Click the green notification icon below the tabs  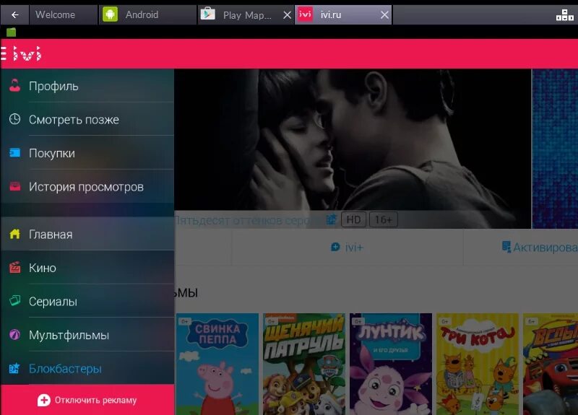point(11,32)
